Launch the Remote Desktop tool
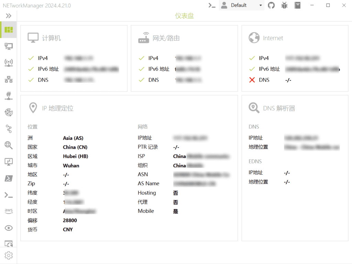 [9, 162]
